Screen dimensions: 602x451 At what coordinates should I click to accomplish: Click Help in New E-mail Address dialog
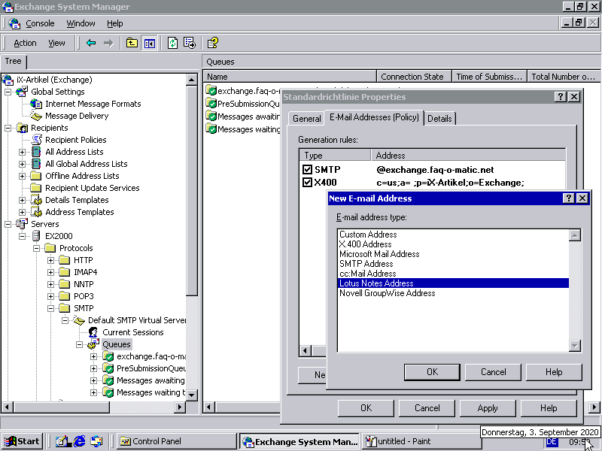pyautogui.click(x=554, y=372)
